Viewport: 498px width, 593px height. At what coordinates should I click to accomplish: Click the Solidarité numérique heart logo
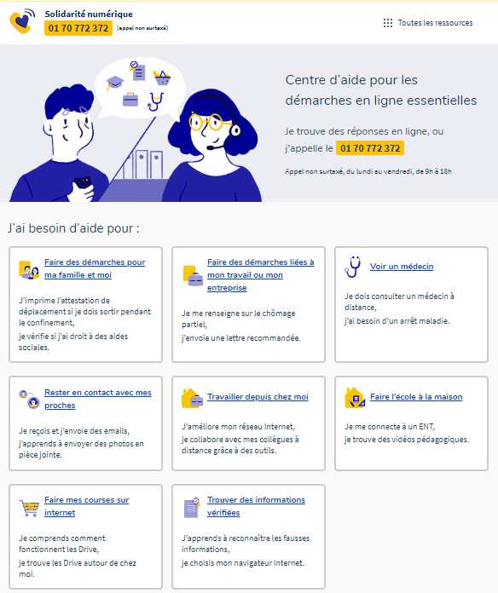22,21
